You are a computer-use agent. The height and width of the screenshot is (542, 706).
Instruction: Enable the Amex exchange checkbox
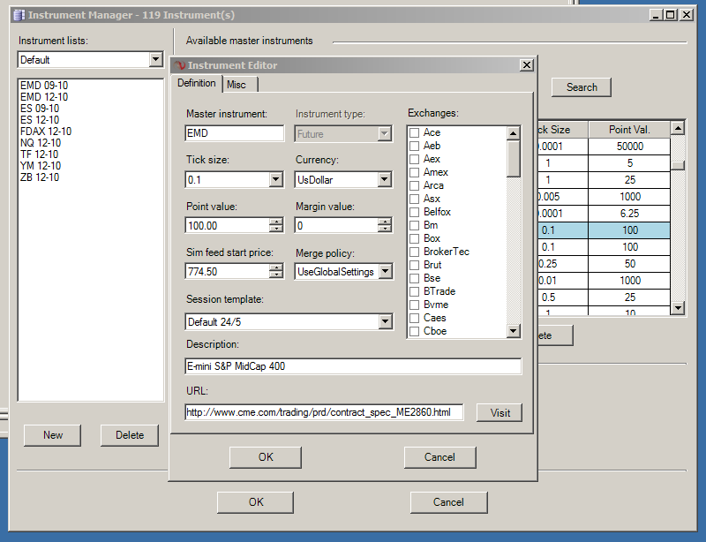pyautogui.click(x=414, y=172)
